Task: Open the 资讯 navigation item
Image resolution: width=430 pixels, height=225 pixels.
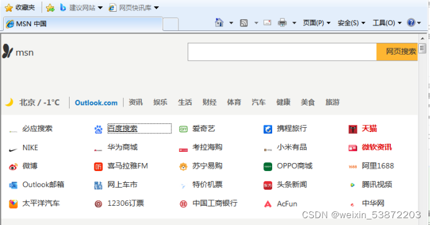Action: point(135,102)
